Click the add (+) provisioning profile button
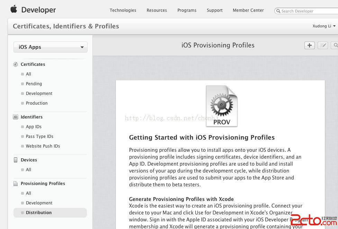This screenshot has width=338, height=229. pyautogui.click(x=309, y=45)
